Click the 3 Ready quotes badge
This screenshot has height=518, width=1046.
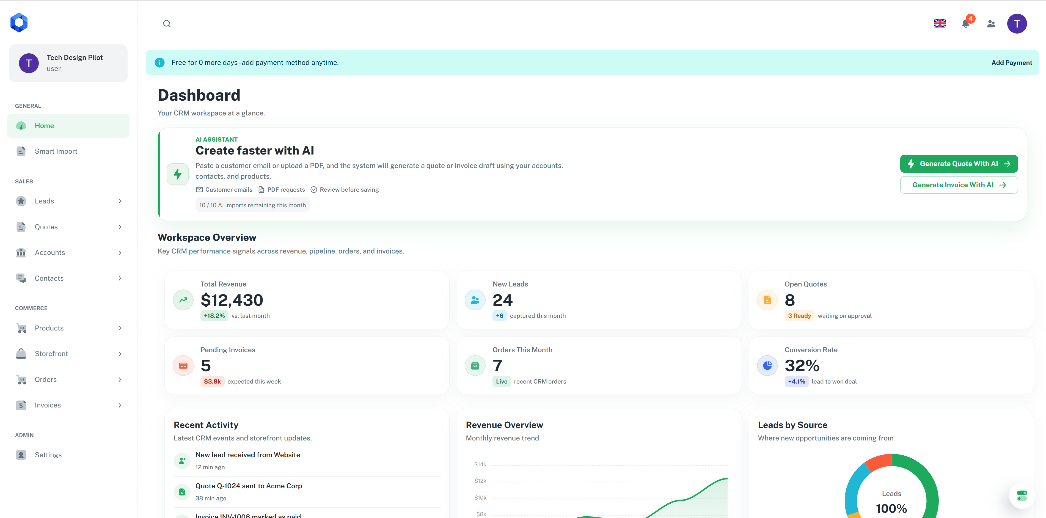(799, 316)
